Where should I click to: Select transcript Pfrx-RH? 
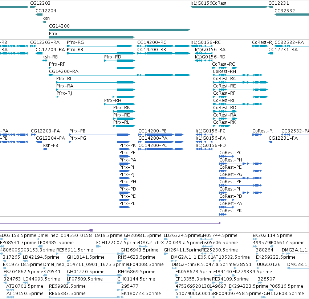coord(119,104)
